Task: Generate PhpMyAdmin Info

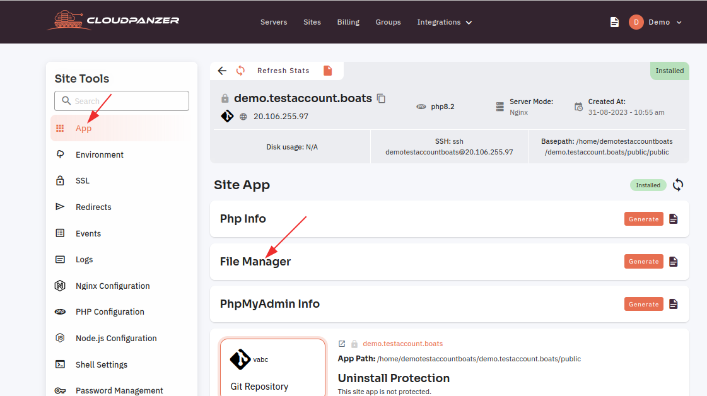Action: point(643,304)
